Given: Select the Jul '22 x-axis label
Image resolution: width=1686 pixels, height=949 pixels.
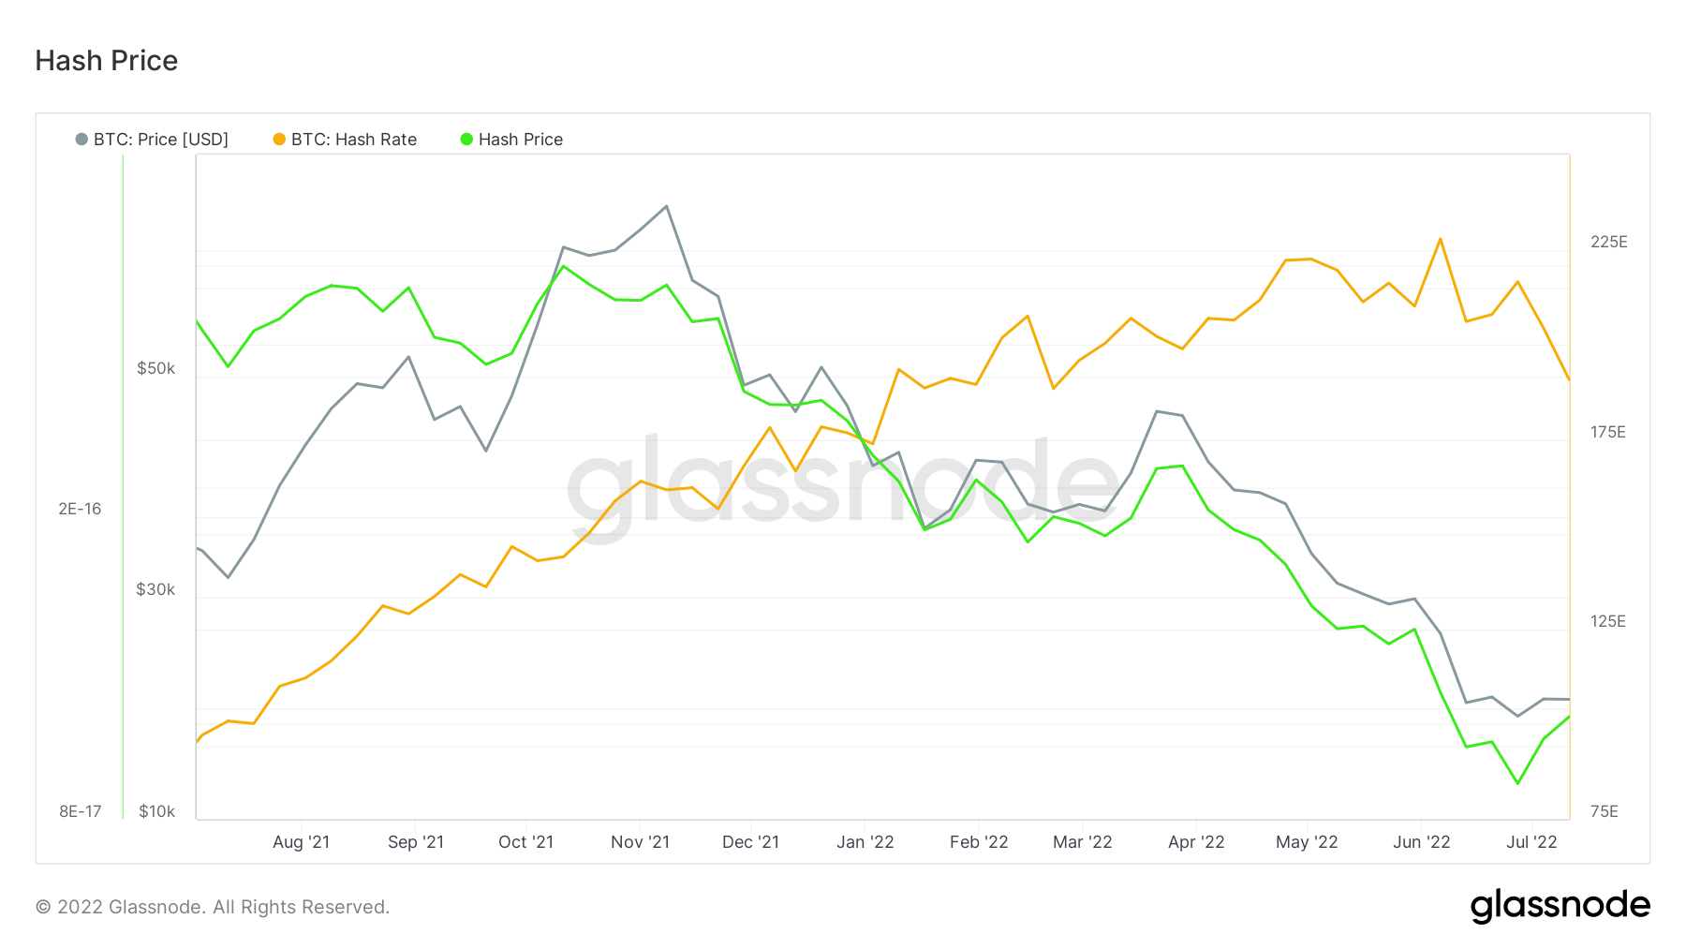Looking at the screenshot, I should pyautogui.click(x=1531, y=842).
